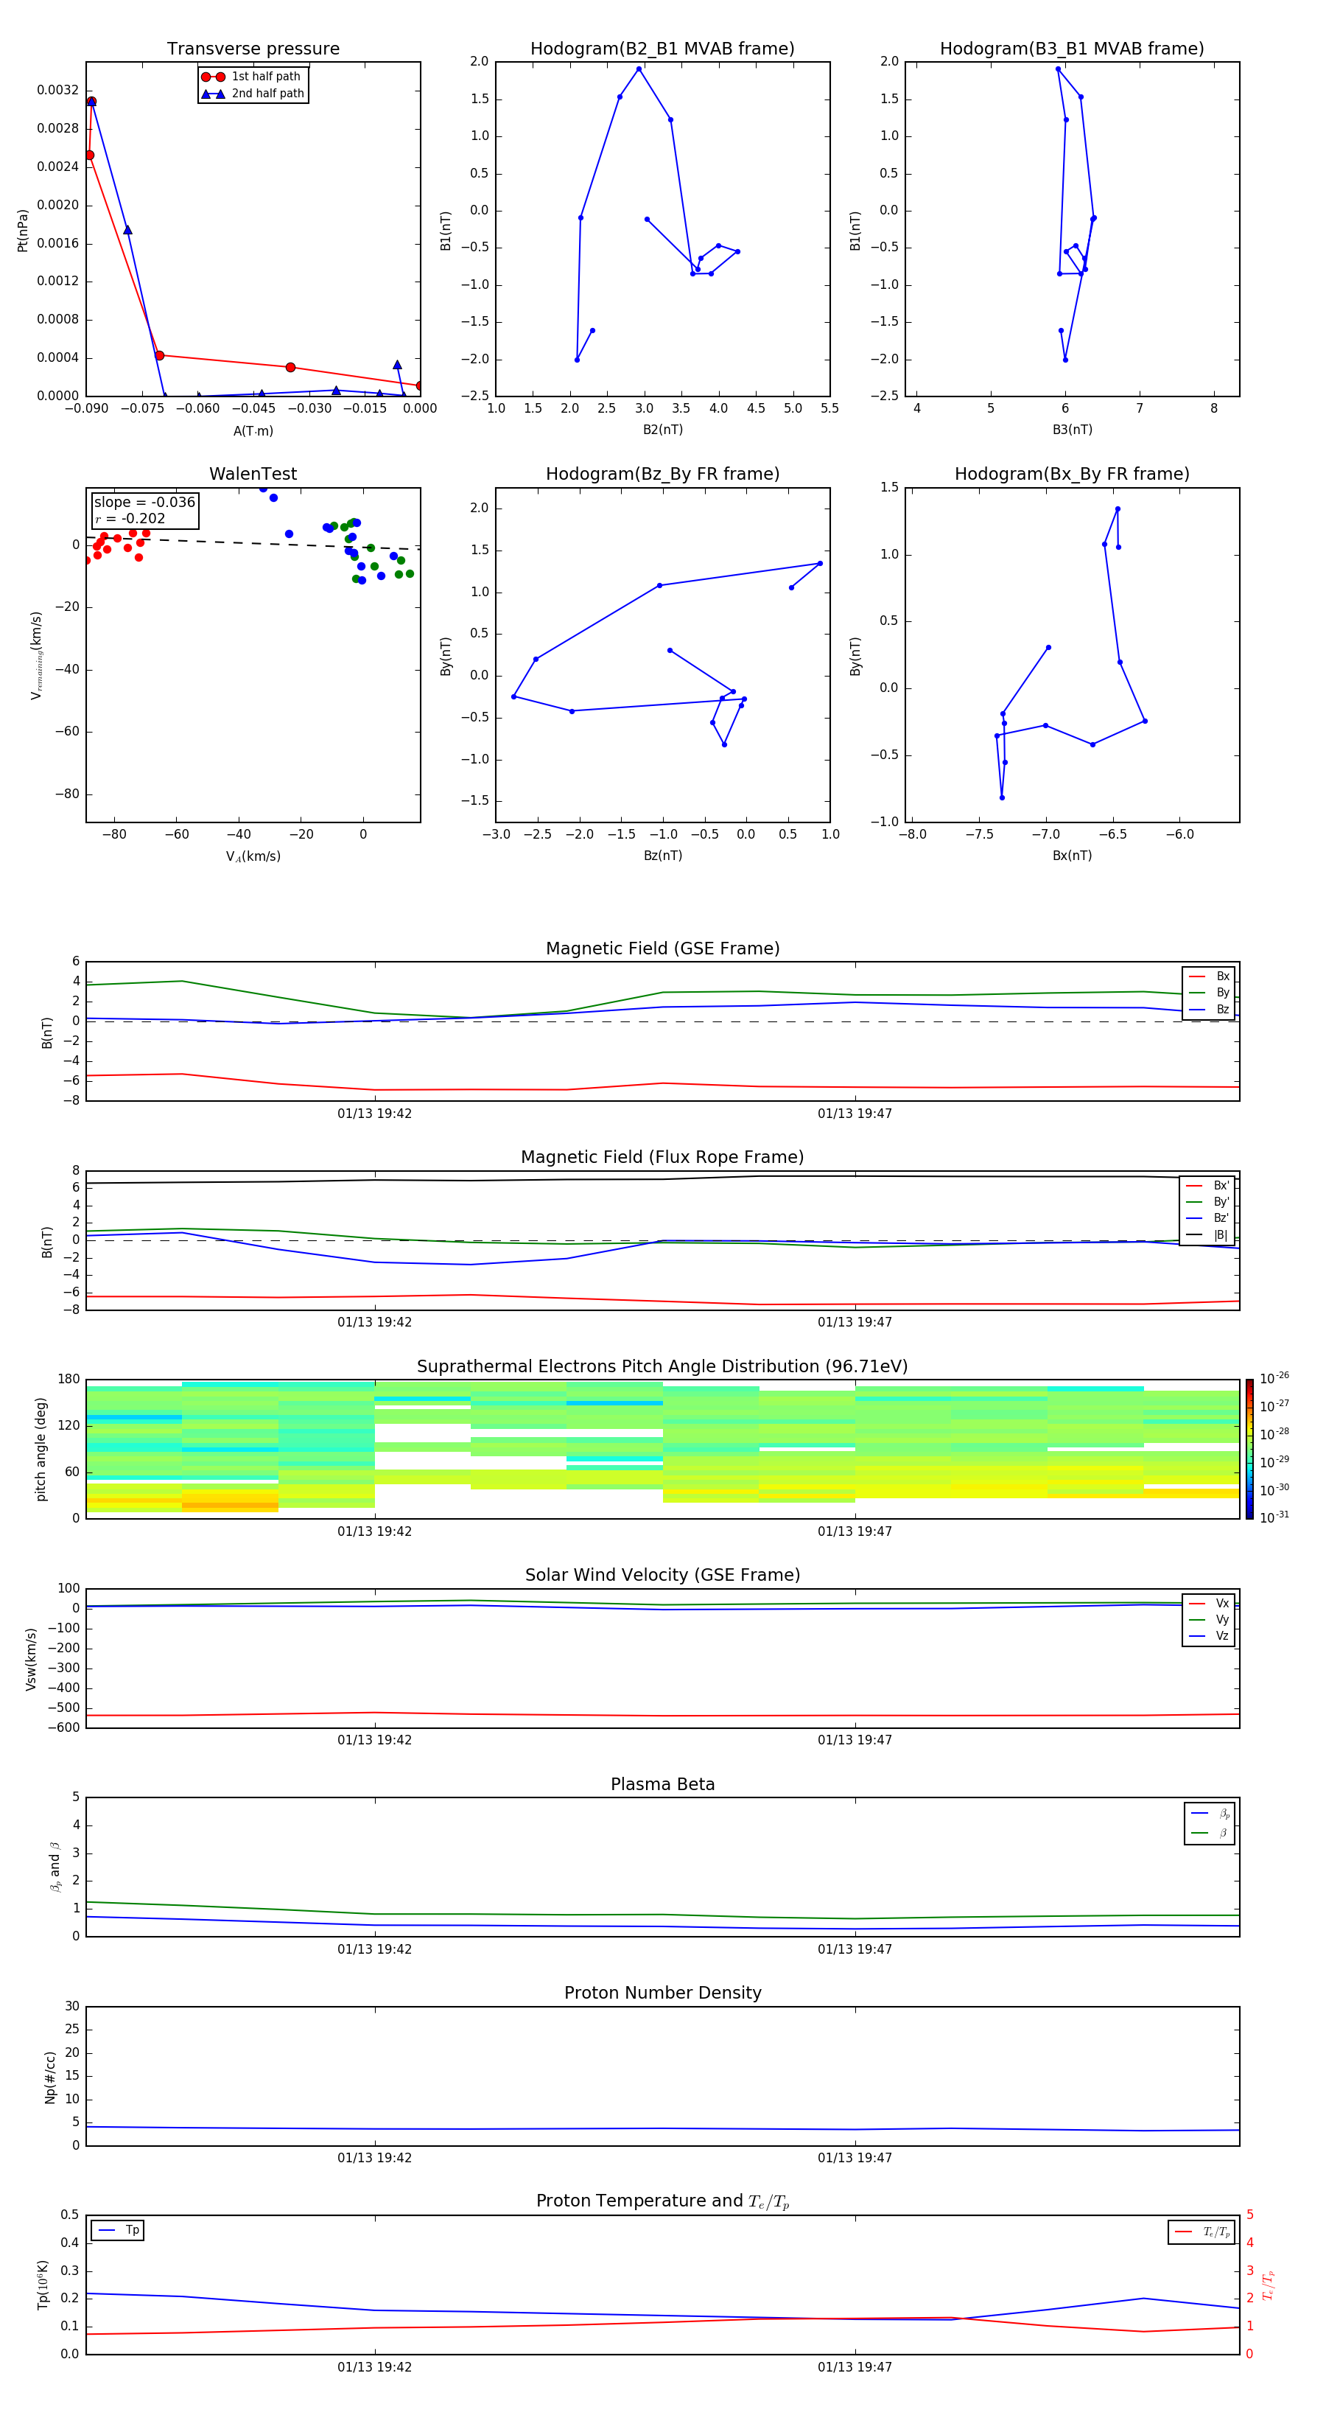
Task: Click the 'Tp' legend entry
Action: click(118, 2230)
